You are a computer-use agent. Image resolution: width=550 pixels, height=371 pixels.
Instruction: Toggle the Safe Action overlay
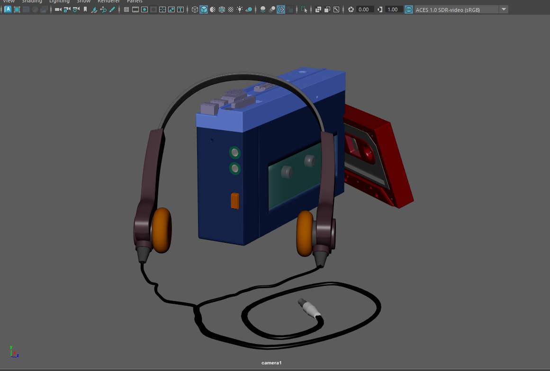(171, 9)
